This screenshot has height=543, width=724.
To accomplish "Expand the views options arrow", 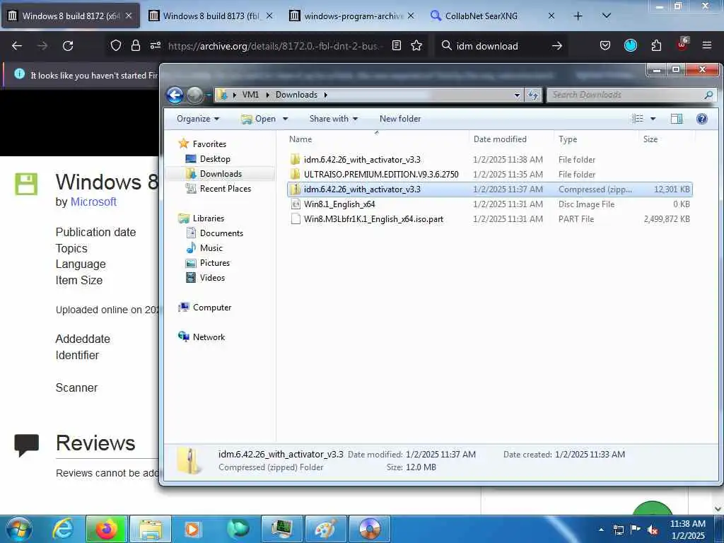I will [x=653, y=119].
